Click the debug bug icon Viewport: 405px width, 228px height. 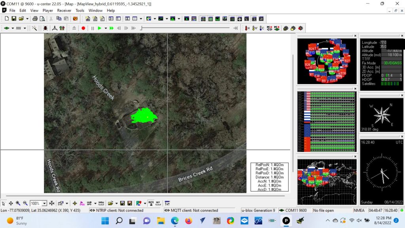(45, 28)
